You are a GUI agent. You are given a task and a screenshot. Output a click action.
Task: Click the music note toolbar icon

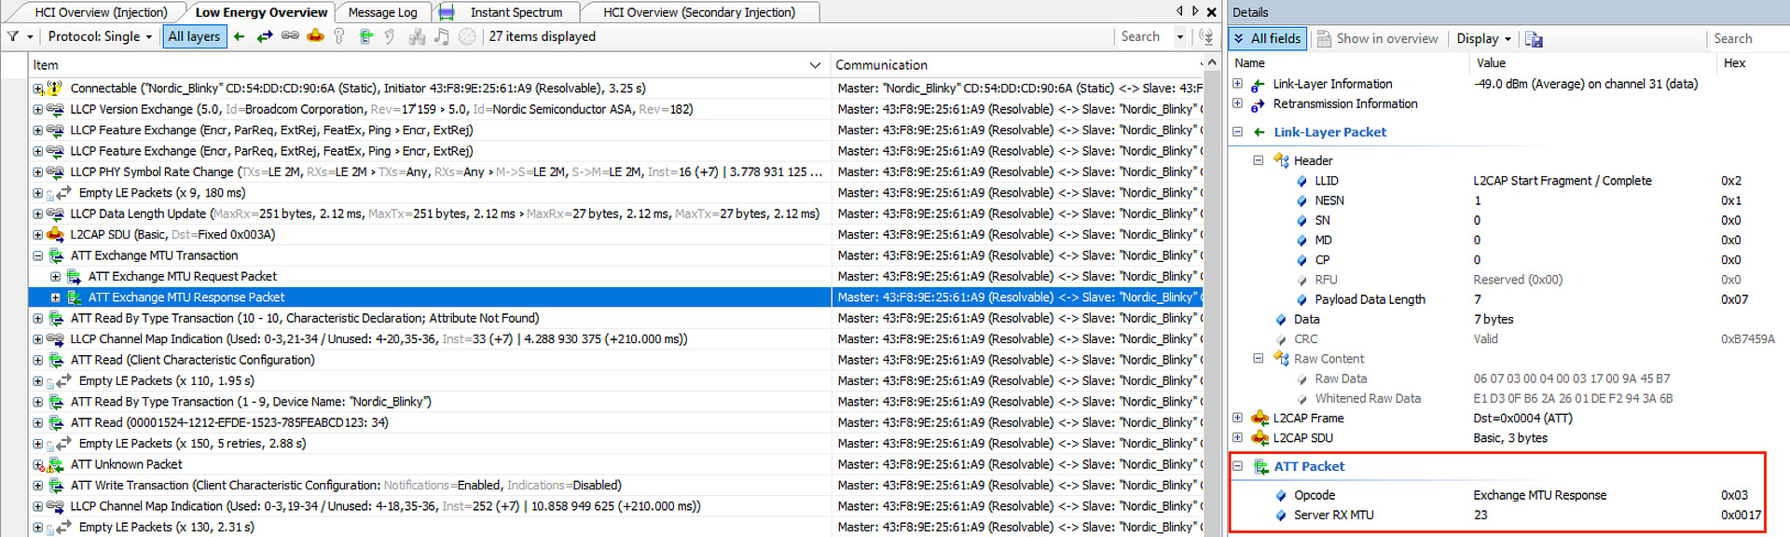442,36
